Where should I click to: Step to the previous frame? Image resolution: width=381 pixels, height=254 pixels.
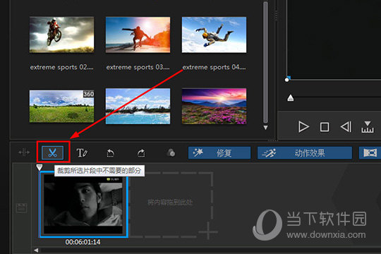[346, 126]
